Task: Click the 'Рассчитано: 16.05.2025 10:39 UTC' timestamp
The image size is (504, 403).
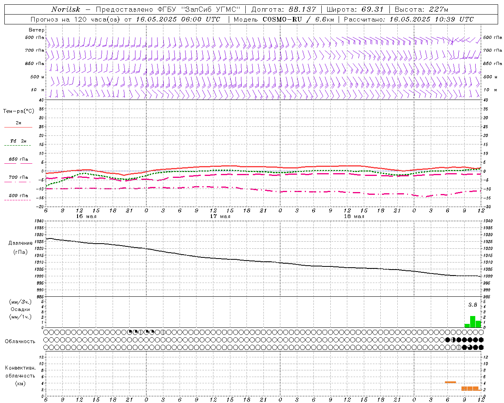Action: click(409, 19)
